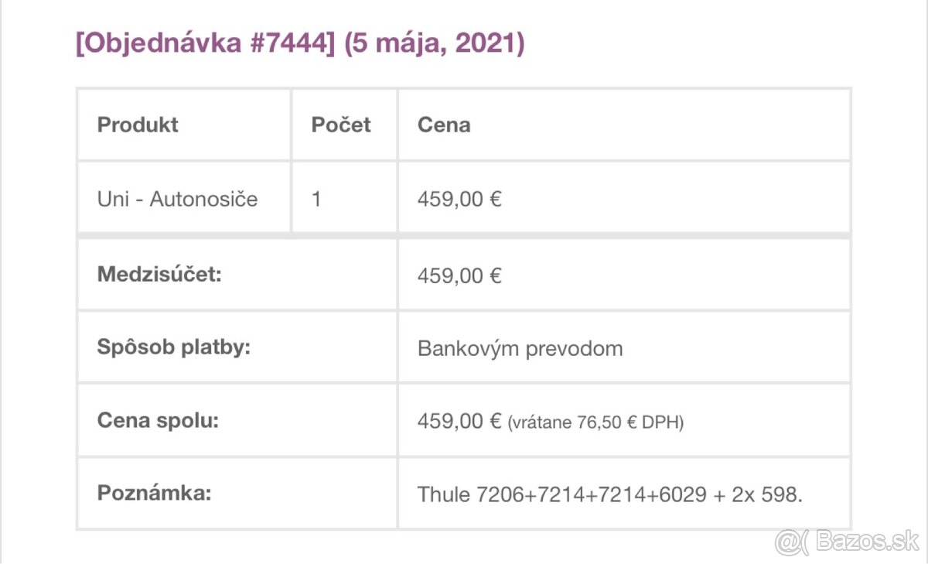Image resolution: width=928 pixels, height=564 pixels.
Task: Select the Bankovým prevodom payment text
Action: coord(520,348)
